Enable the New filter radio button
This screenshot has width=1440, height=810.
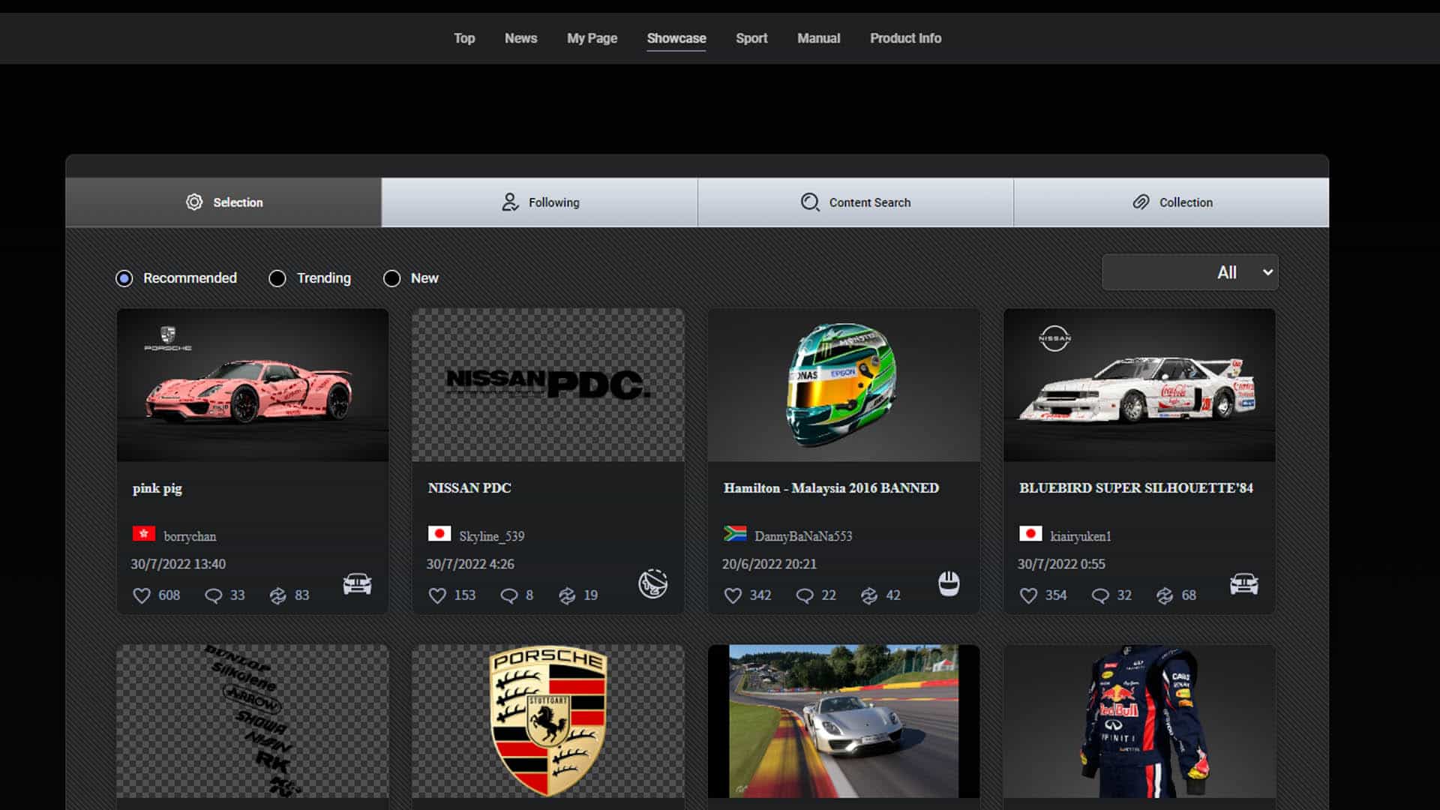391,278
